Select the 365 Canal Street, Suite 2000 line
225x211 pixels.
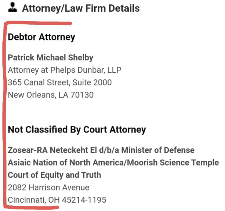(60, 82)
